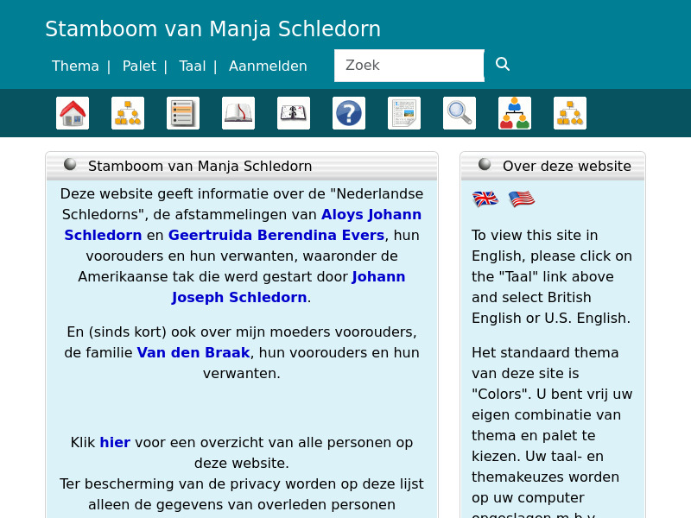The width and height of the screenshot is (691, 518).
Task: Open the Taal menu item
Action: [x=193, y=66]
